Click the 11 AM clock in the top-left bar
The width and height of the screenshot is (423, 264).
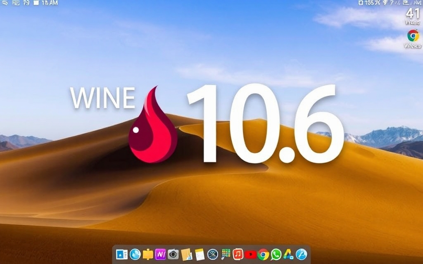click(x=50, y=3)
